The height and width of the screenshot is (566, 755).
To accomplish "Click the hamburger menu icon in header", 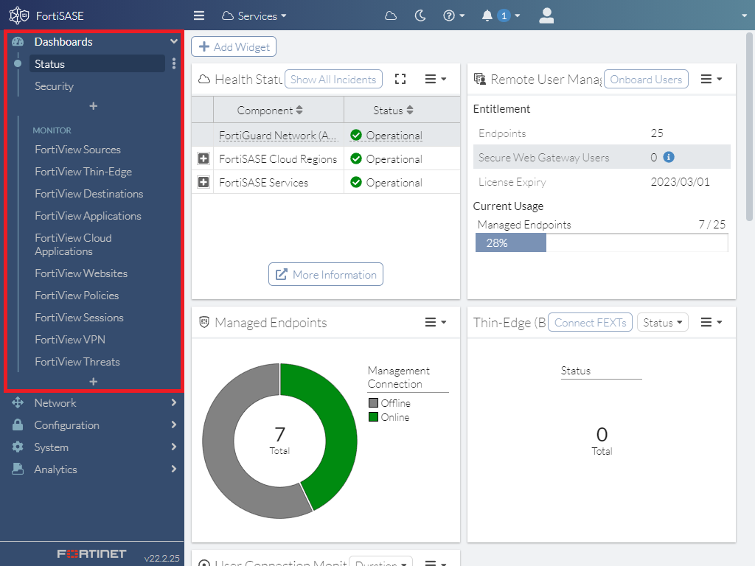I will click(x=198, y=15).
